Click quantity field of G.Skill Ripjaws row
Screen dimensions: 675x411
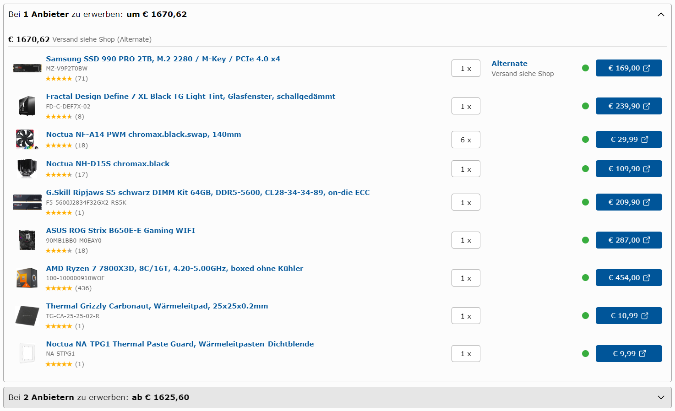tap(466, 202)
